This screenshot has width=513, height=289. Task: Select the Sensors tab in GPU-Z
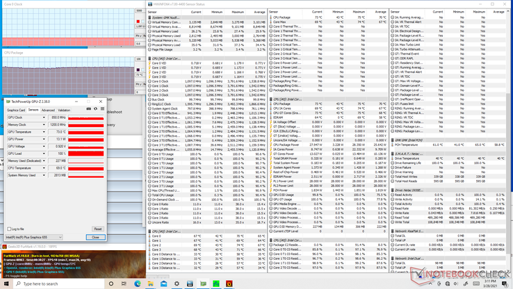click(33, 110)
